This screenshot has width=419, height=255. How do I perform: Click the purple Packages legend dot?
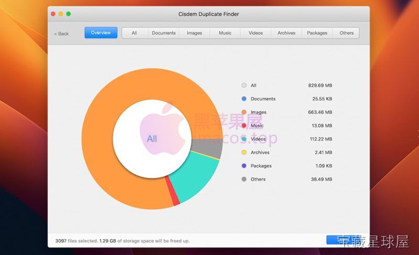(x=244, y=165)
